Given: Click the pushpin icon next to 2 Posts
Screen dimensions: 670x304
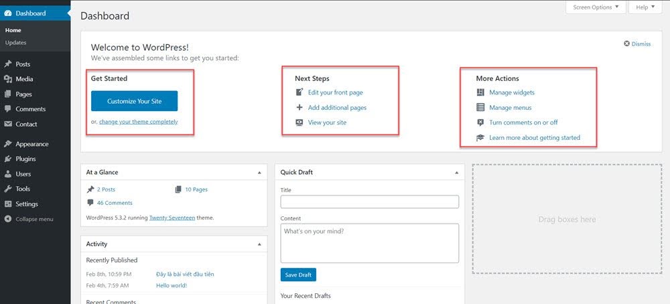Looking at the screenshot, I should (x=90, y=189).
